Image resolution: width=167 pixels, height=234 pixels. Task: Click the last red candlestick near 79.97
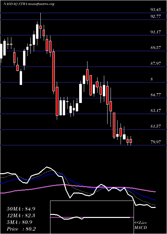point(131,141)
